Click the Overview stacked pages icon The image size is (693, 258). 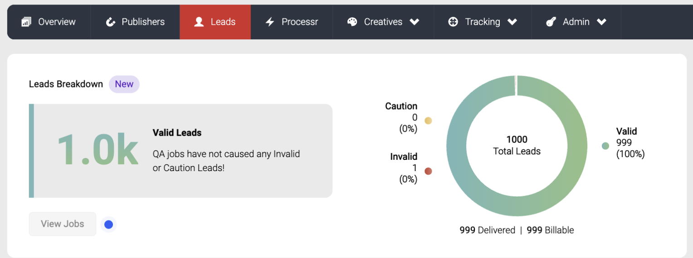click(26, 22)
